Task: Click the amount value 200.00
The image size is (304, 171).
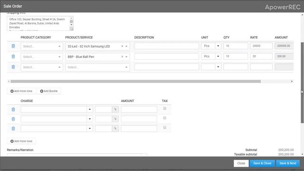Action: [x=284, y=57]
